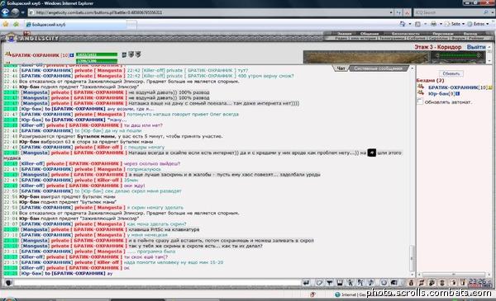Viewport: 496px width, 301px height.
Task: Open the Безопасность top menu
Action: 406,34
